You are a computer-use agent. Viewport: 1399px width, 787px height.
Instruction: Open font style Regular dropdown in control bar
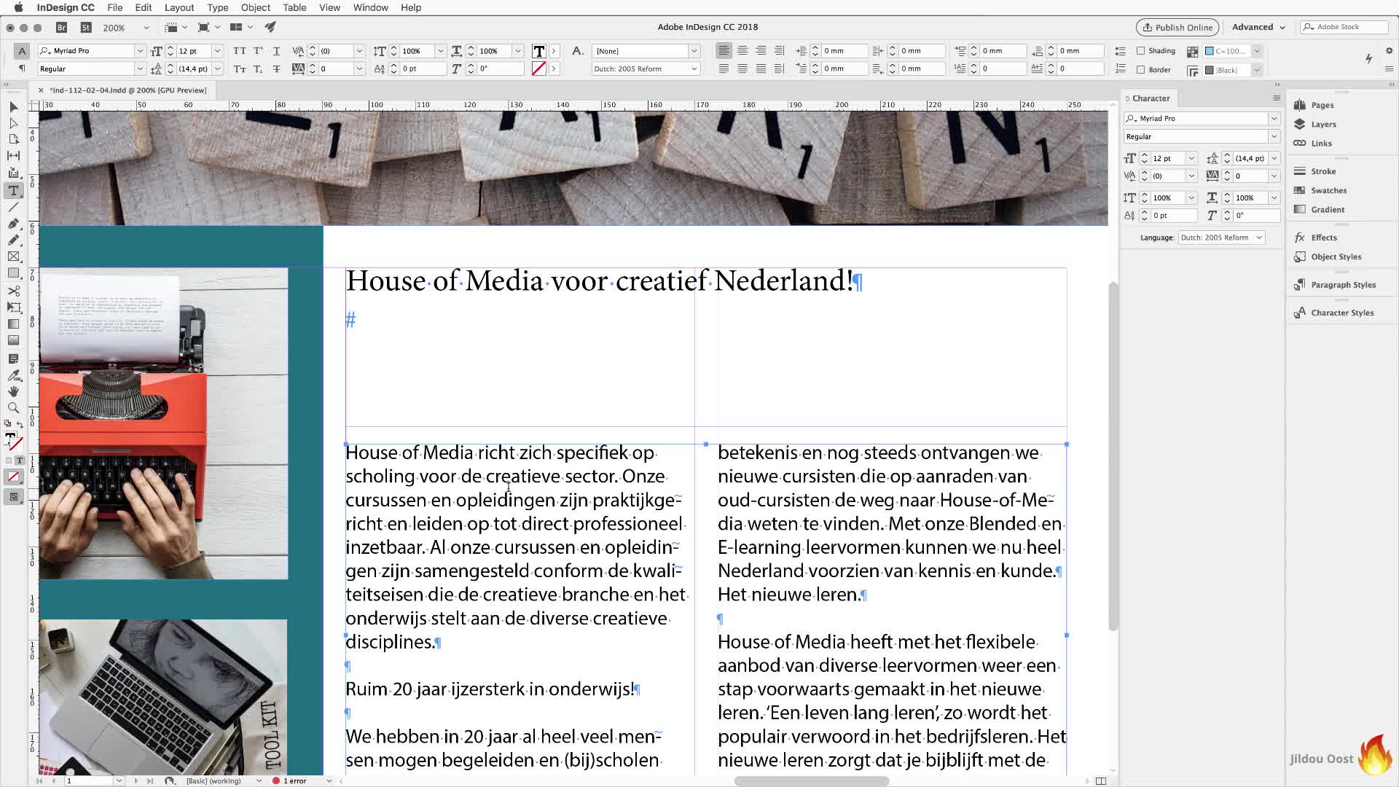[x=140, y=68]
